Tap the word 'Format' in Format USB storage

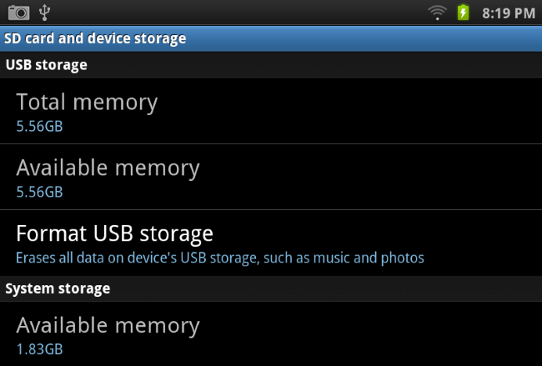pyautogui.click(x=52, y=233)
